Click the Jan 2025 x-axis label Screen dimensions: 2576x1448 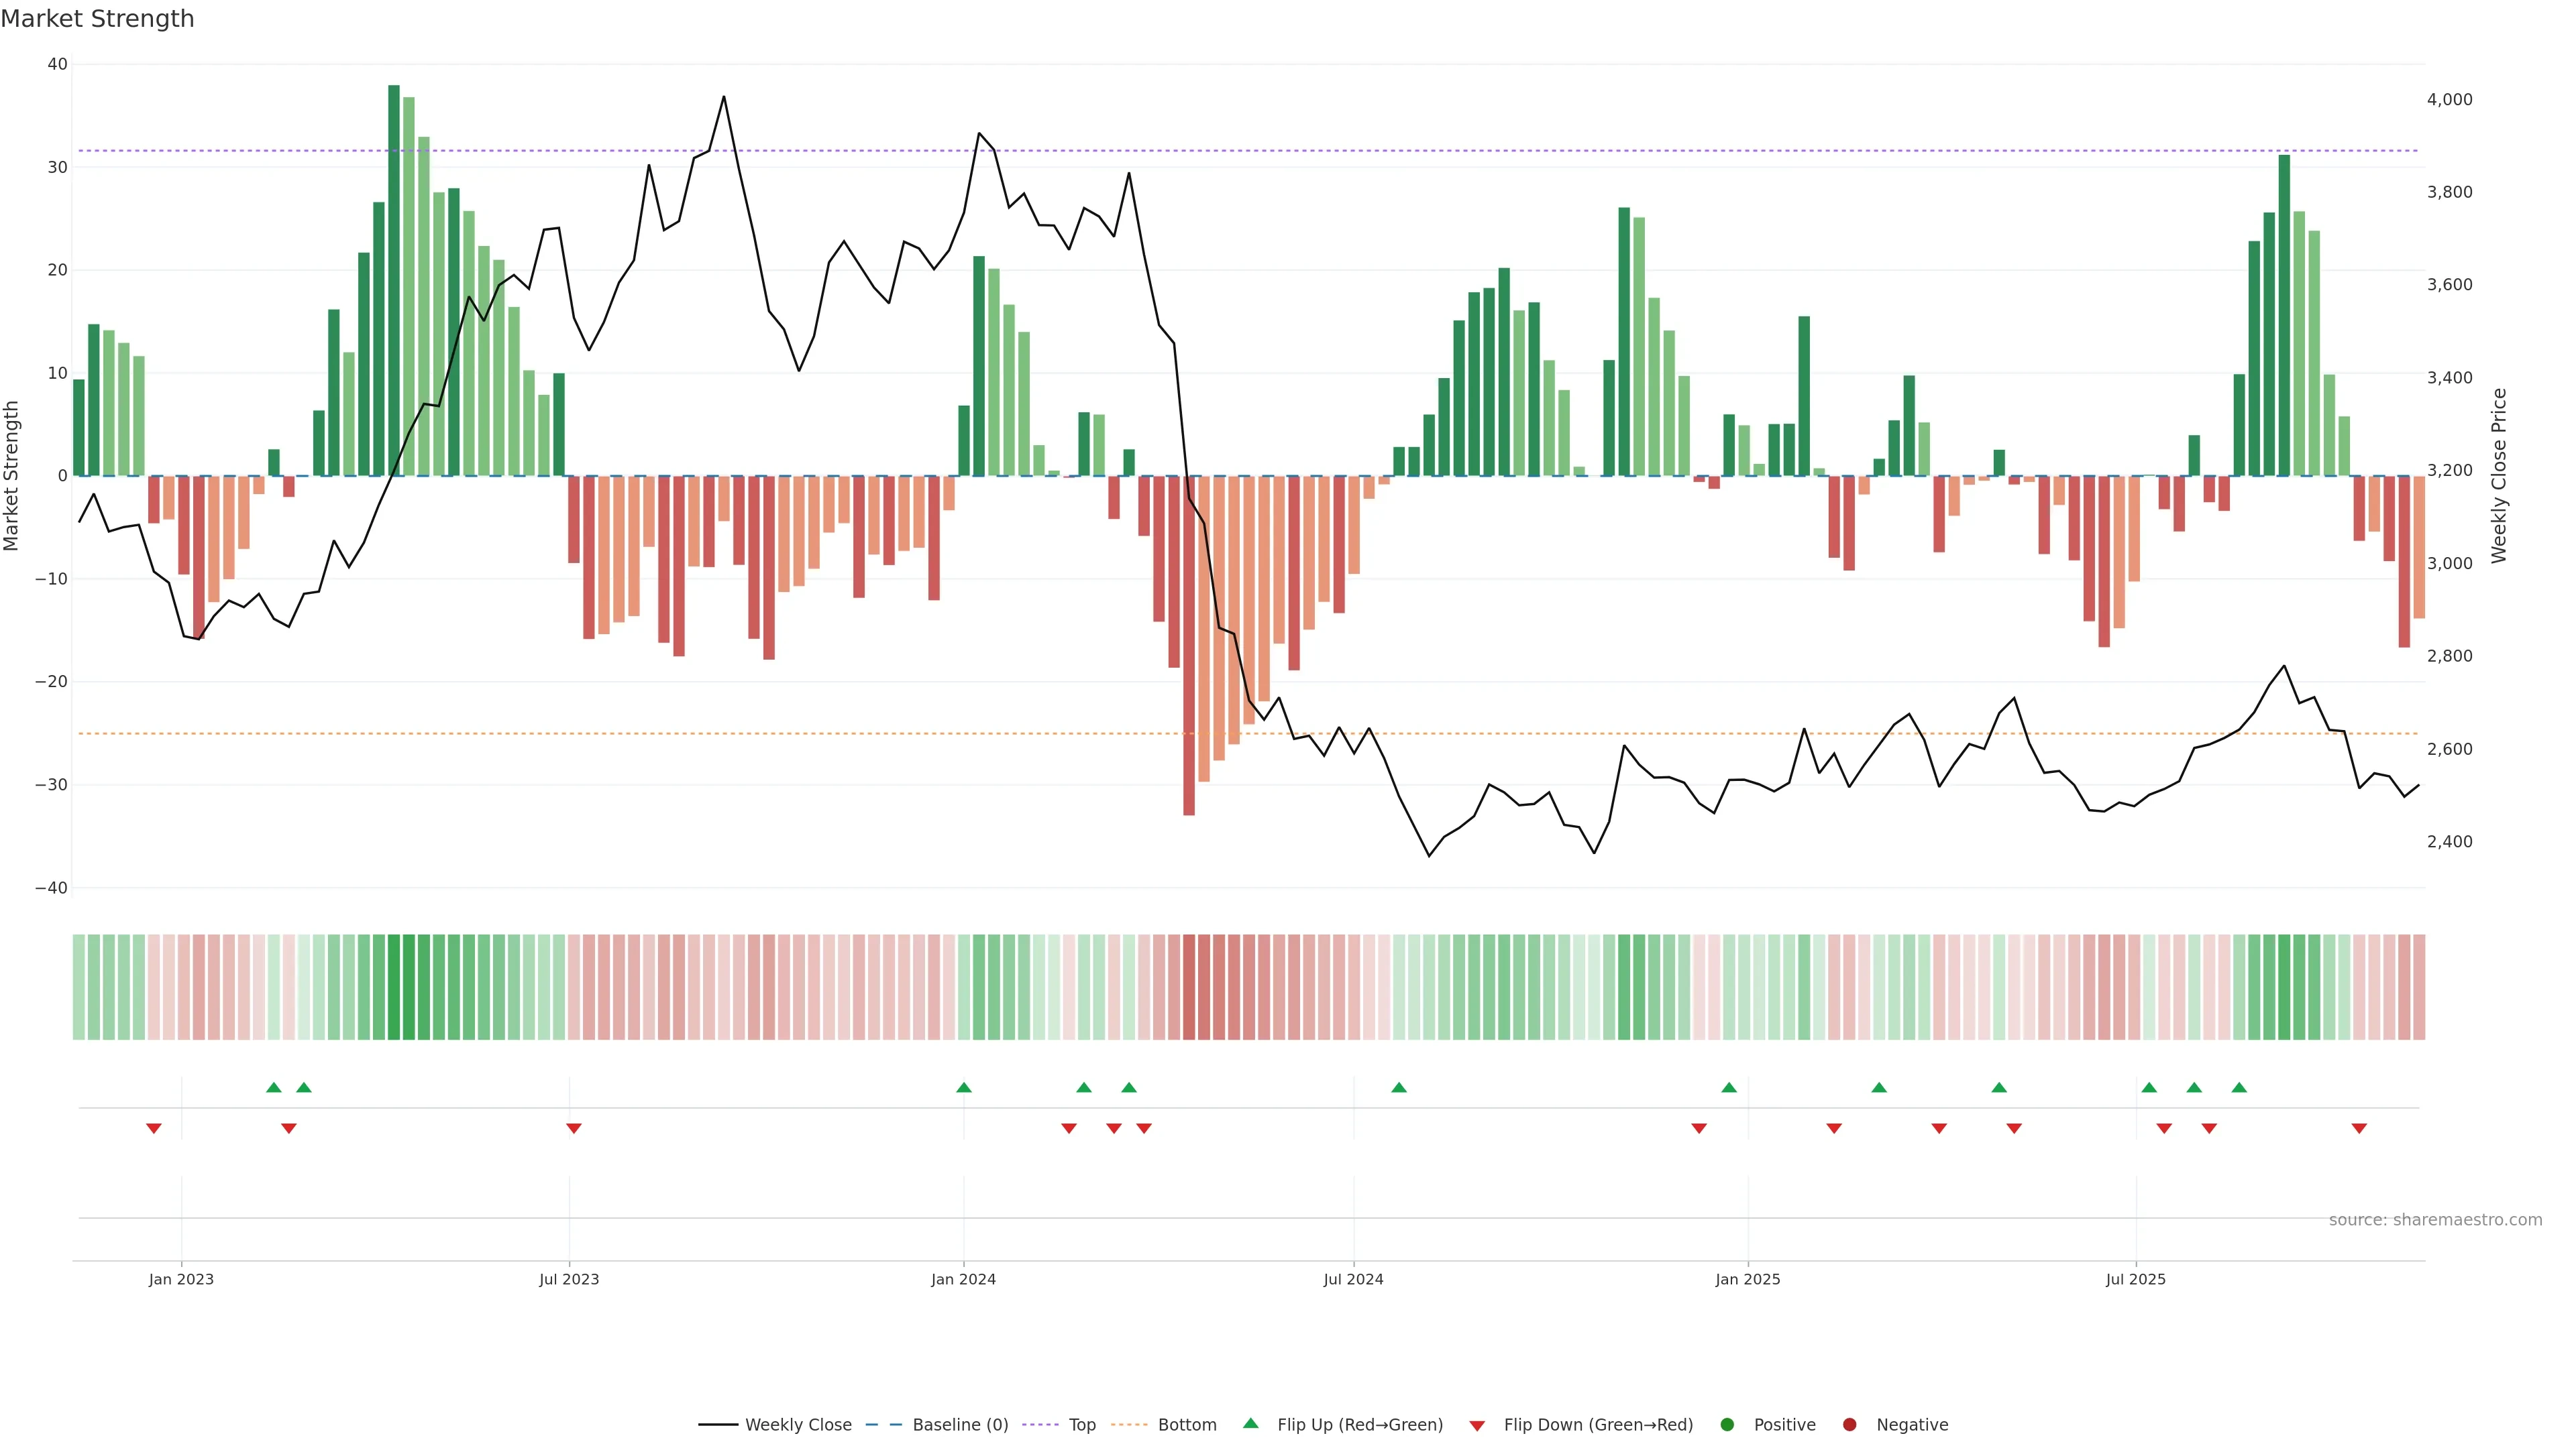coord(1748,1279)
